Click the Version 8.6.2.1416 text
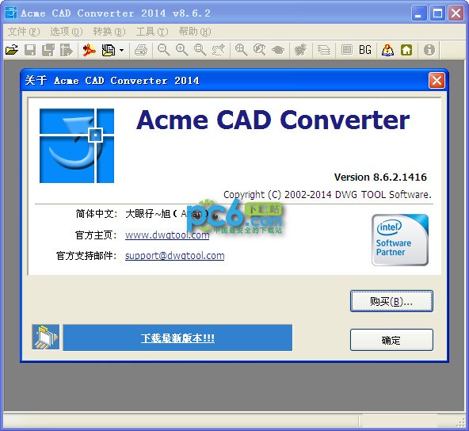 [x=380, y=177]
